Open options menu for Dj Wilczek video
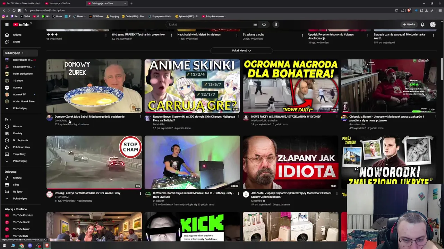Viewport: 444px width, 249px height. tap(238, 193)
